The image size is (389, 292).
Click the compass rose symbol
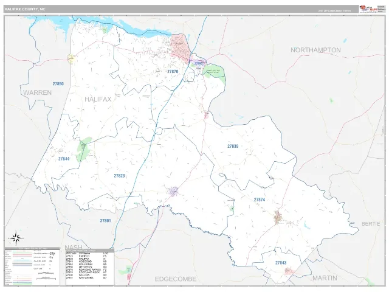[16, 238]
